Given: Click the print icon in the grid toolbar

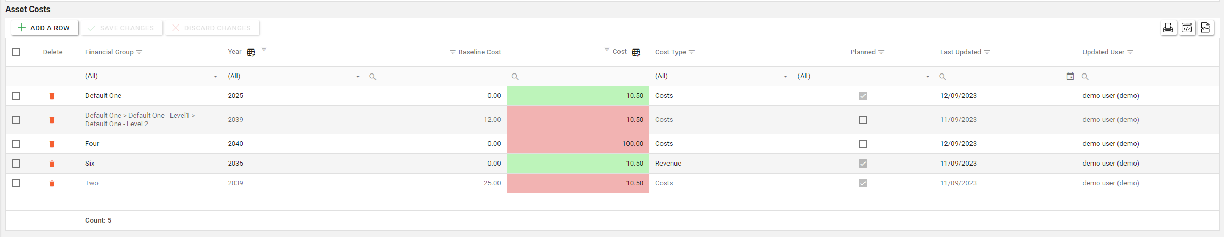Looking at the screenshot, I should (x=1168, y=28).
